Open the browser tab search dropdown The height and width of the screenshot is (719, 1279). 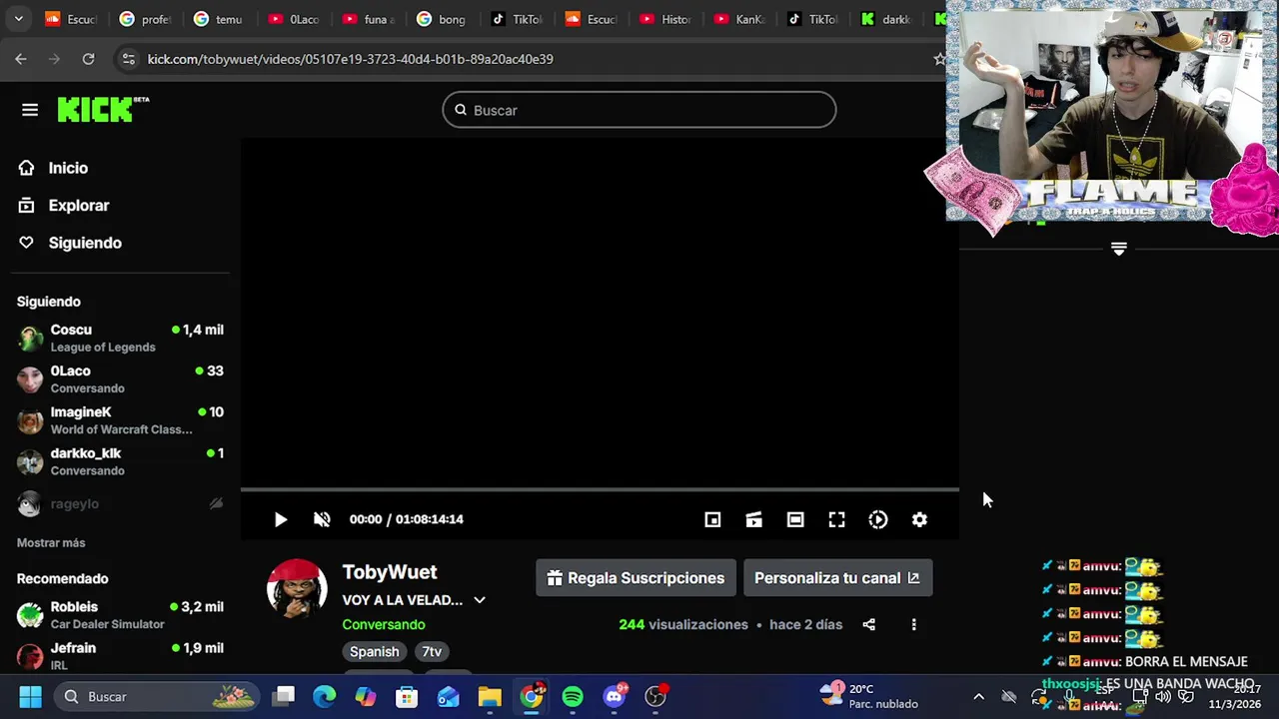(x=18, y=19)
